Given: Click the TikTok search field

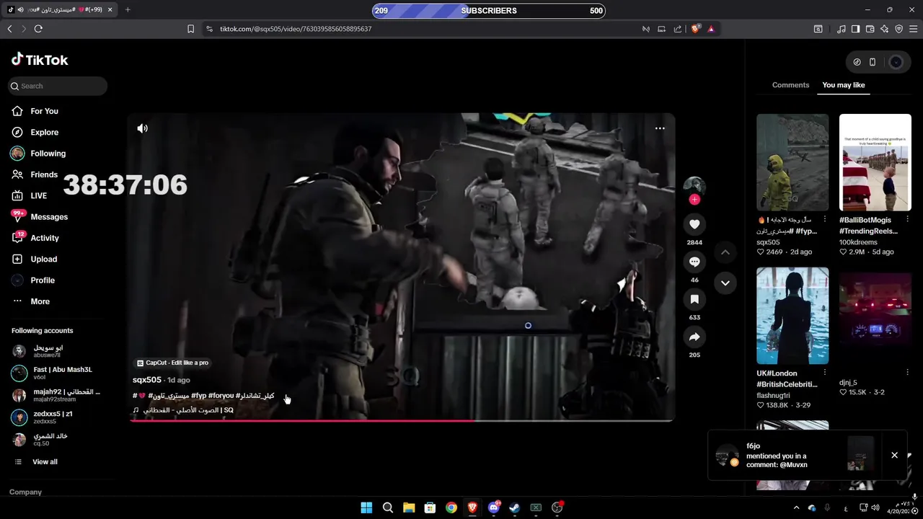Looking at the screenshot, I should click(58, 86).
